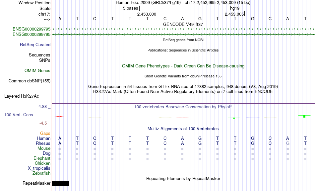Click the ---> sequence direction arrow label
315x191 pixels.
click(x=47, y=19)
